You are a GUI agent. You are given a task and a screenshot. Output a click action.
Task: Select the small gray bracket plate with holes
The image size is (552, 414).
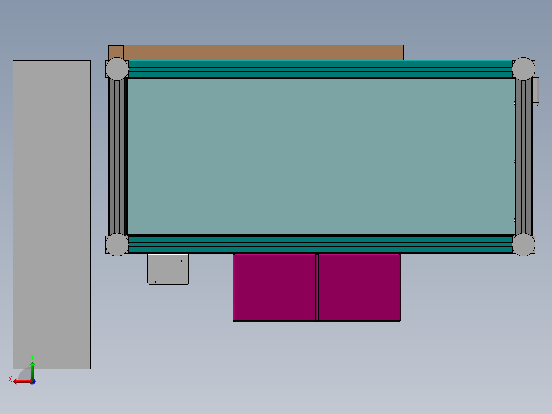[x=168, y=269]
